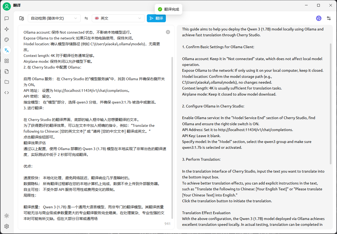This screenshot has height=234, width=337.
Task: Click the '3. Perform Translation:' heading
Action: (201, 159)
